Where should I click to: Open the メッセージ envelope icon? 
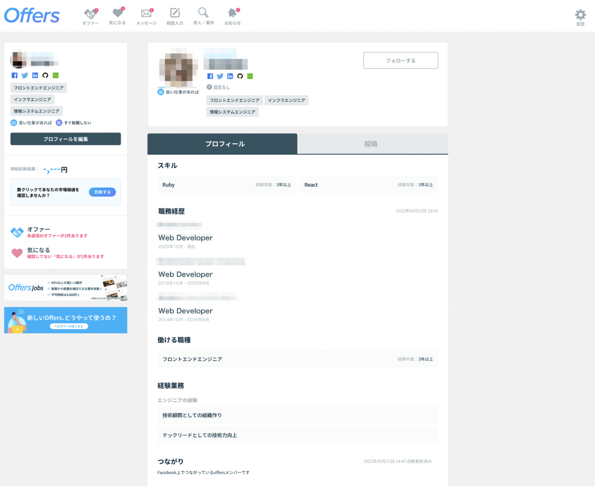pos(146,16)
